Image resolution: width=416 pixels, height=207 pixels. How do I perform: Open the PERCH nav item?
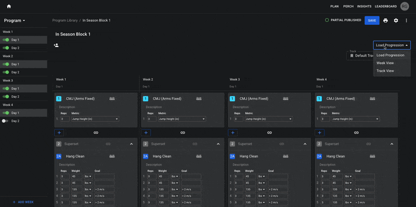coord(348,6)
